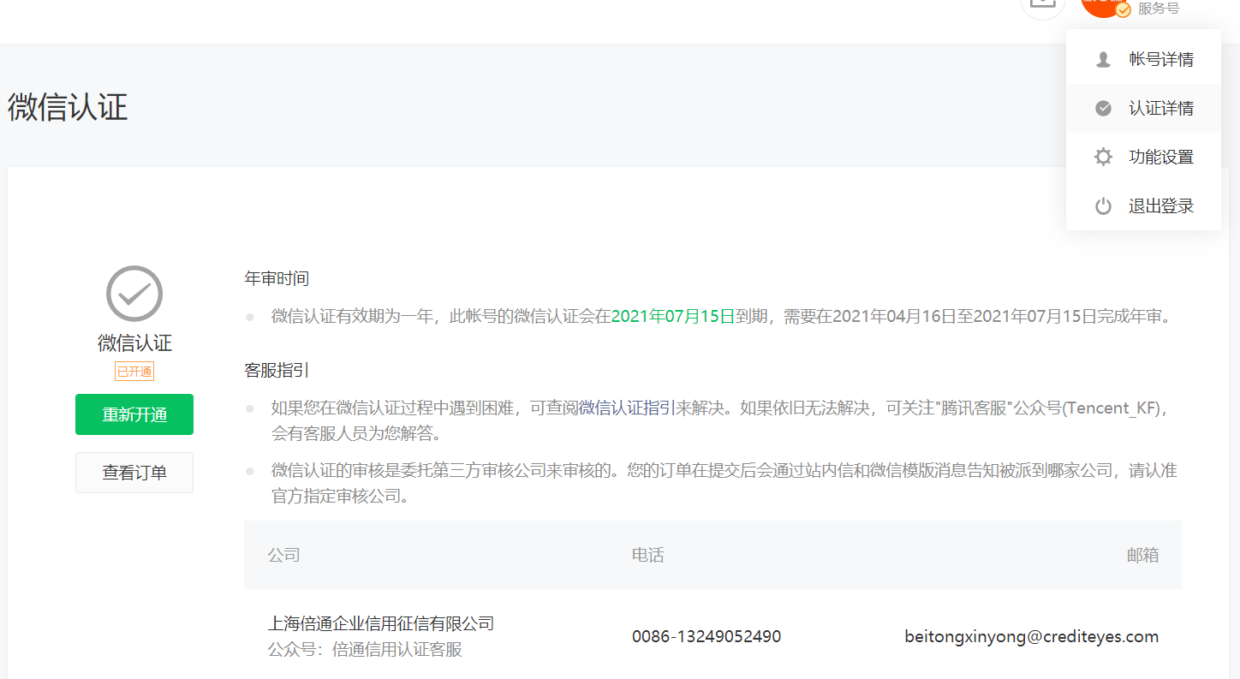Click the 邮箱 column header
This screenshot has width=1240, height=679.
[1142, 555]
